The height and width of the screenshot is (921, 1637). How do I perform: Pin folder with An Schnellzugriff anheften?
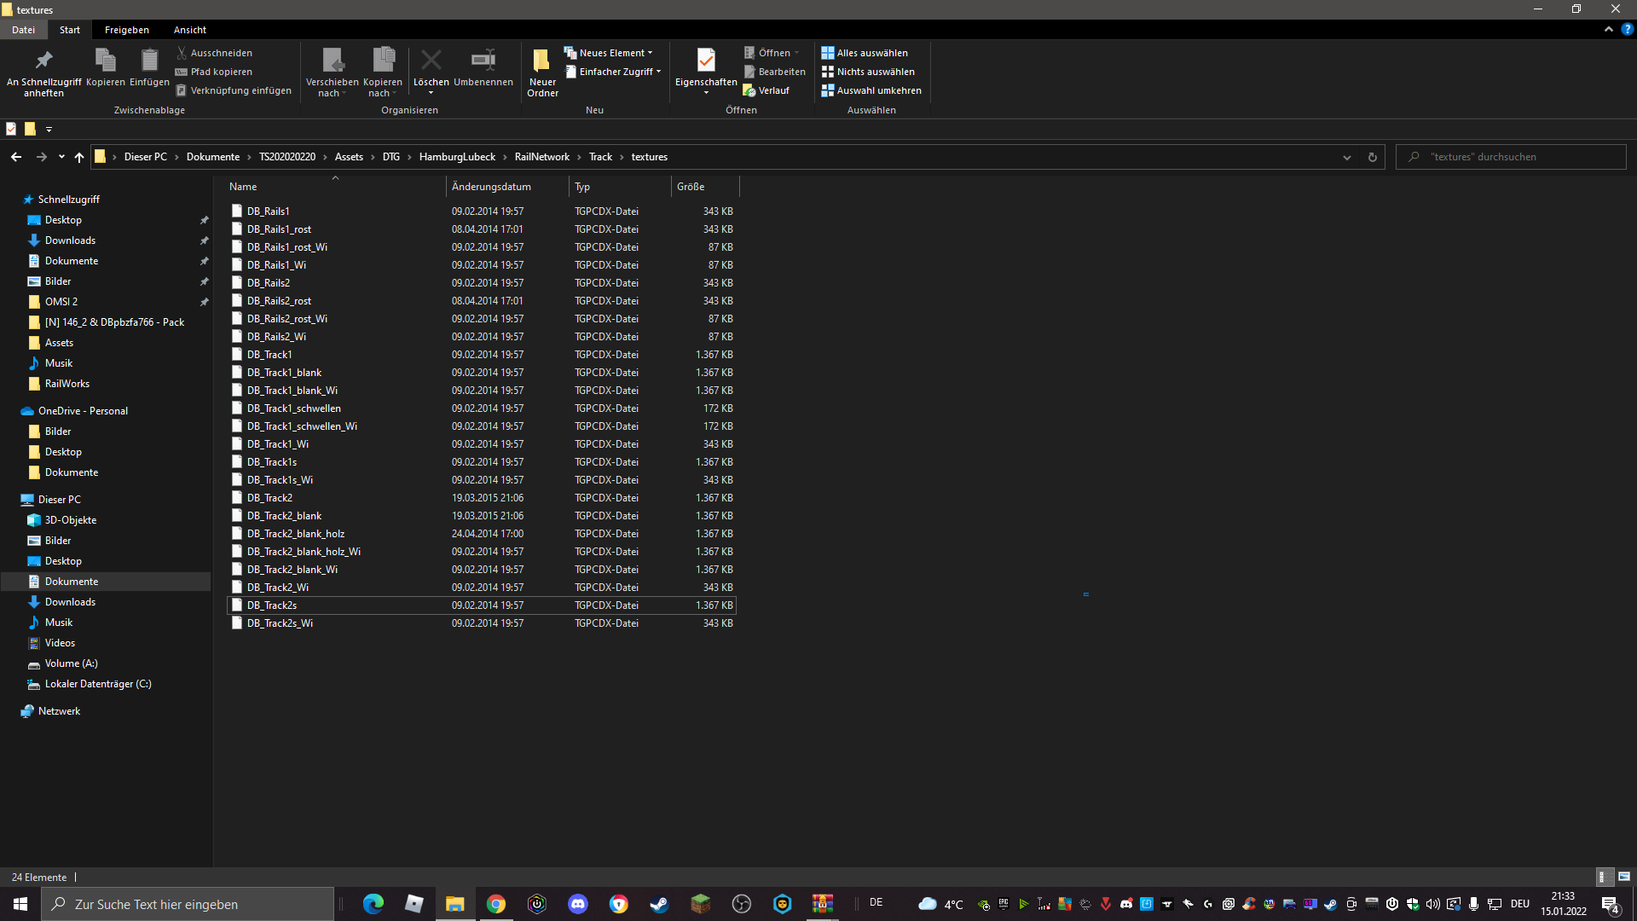pyautogui.click(x=43, y=61)
